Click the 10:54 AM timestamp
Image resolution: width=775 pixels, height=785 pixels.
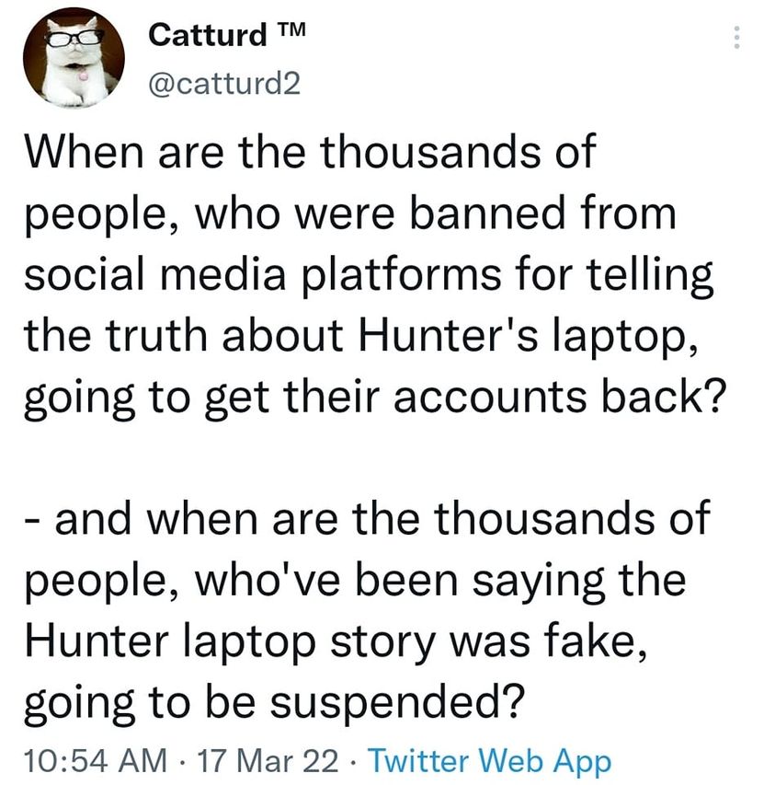(x=95, y=760)
